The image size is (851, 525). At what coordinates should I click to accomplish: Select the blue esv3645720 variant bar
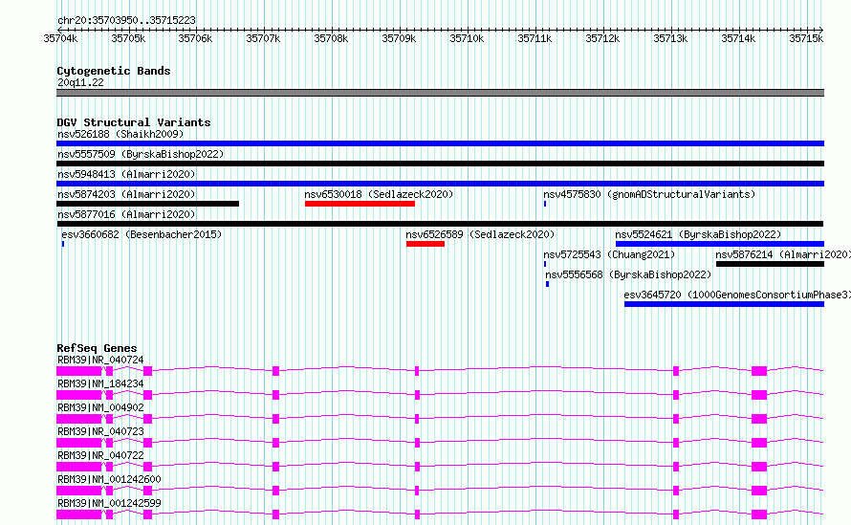725,304
